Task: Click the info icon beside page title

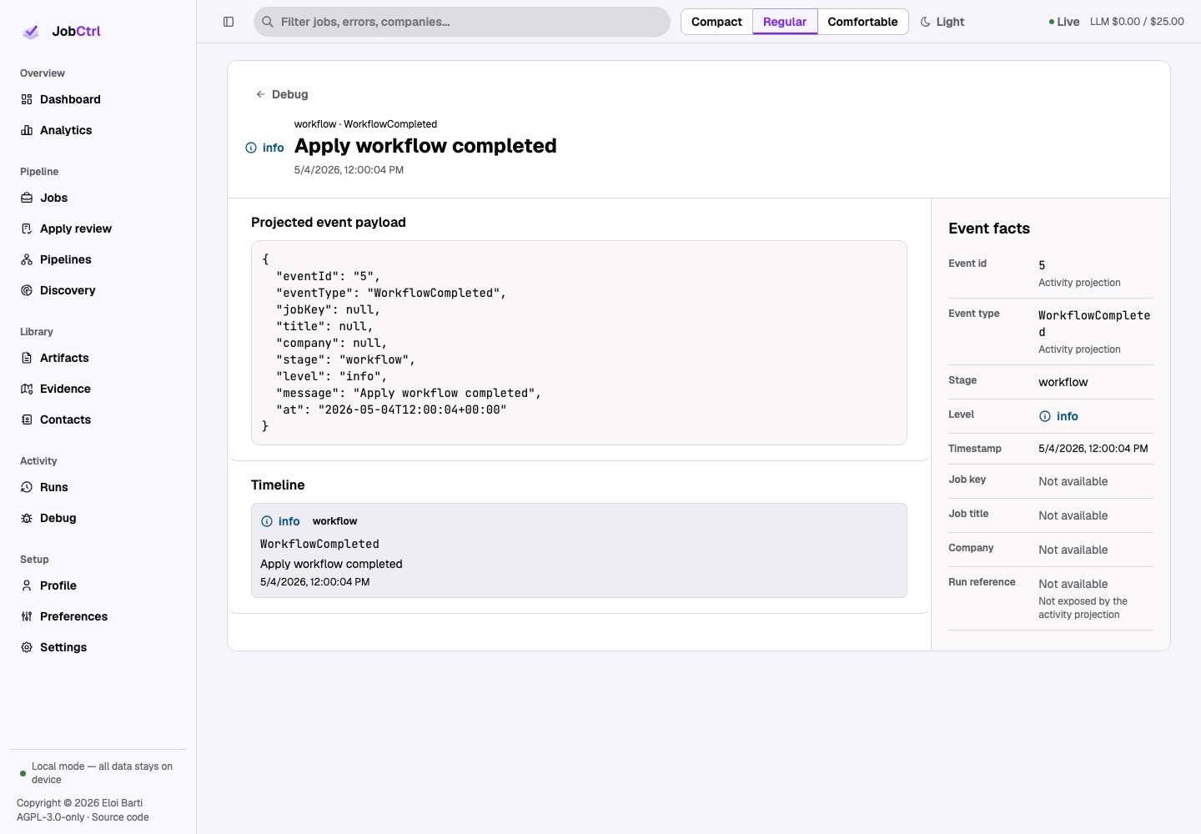Action: point(251,148)
